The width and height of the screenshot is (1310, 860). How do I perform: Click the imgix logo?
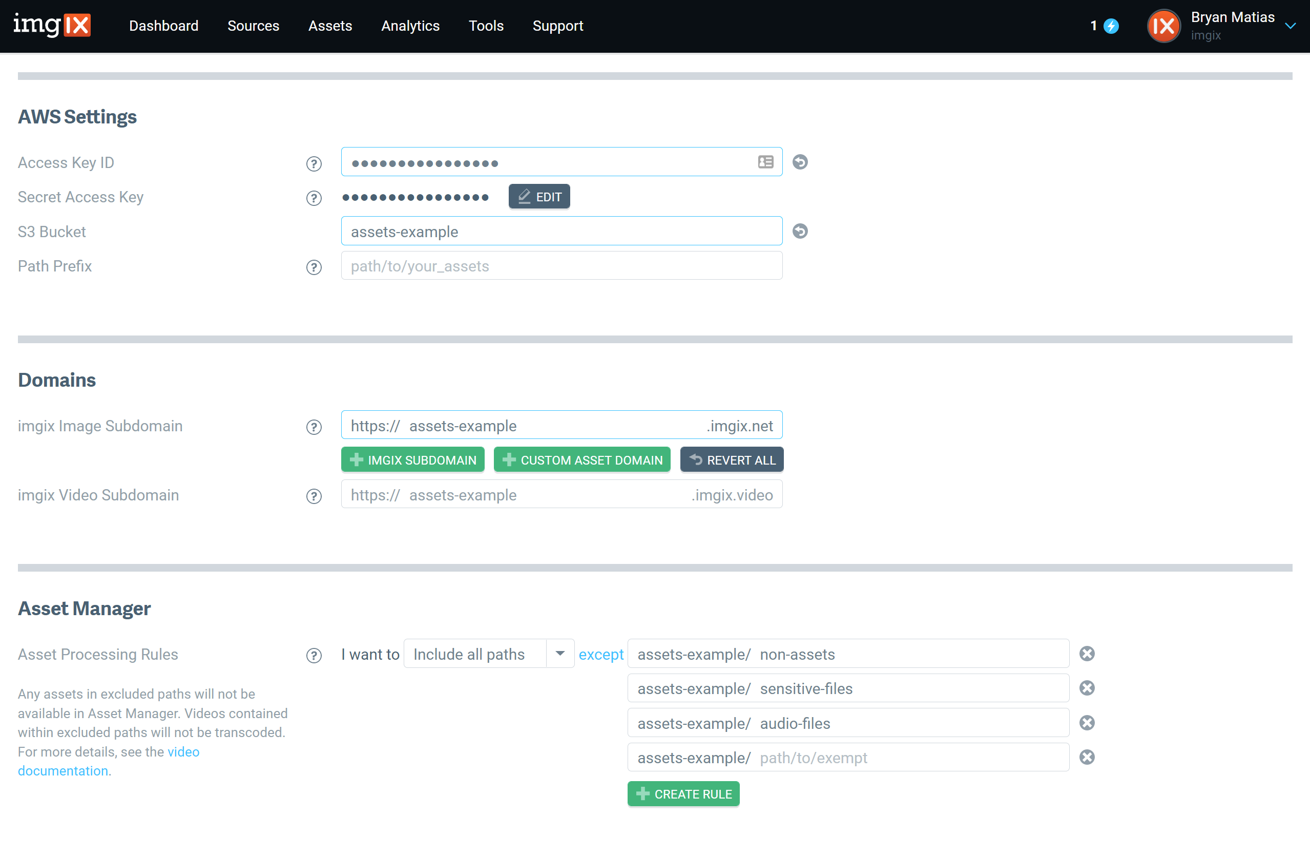(x=52, y=25)
